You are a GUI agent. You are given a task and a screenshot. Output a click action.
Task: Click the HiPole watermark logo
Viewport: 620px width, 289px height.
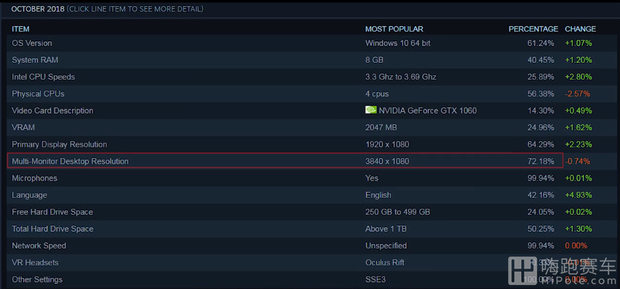562,270
